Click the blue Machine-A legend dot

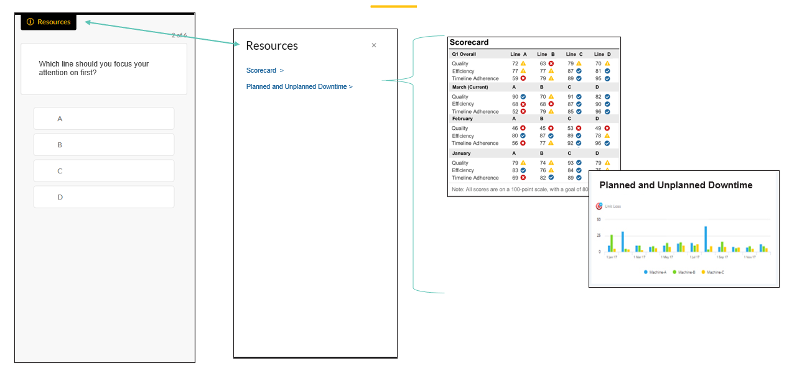[x=646, y=272]
